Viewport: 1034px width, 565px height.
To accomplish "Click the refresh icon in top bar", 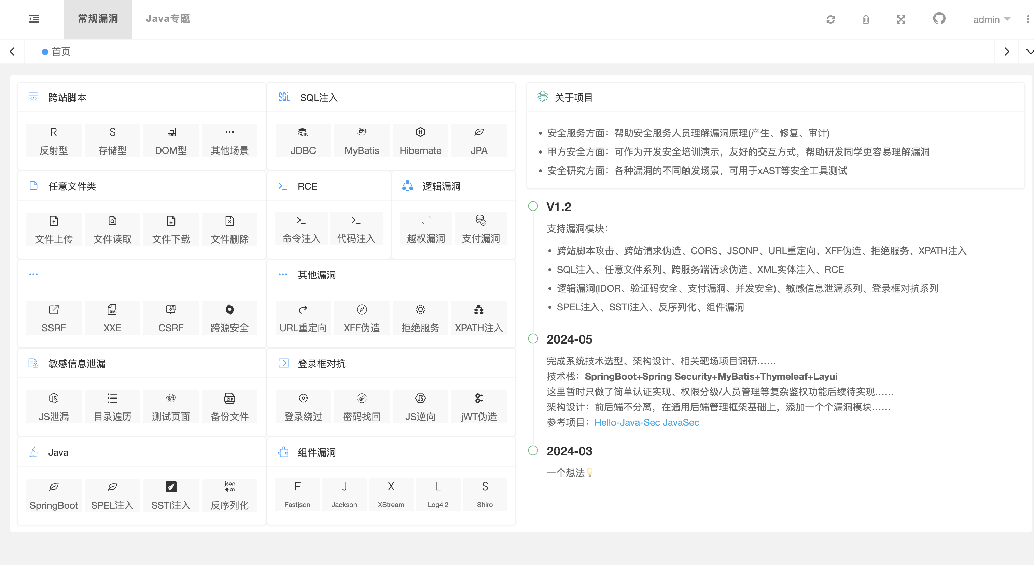I will [x=830, y=19].
